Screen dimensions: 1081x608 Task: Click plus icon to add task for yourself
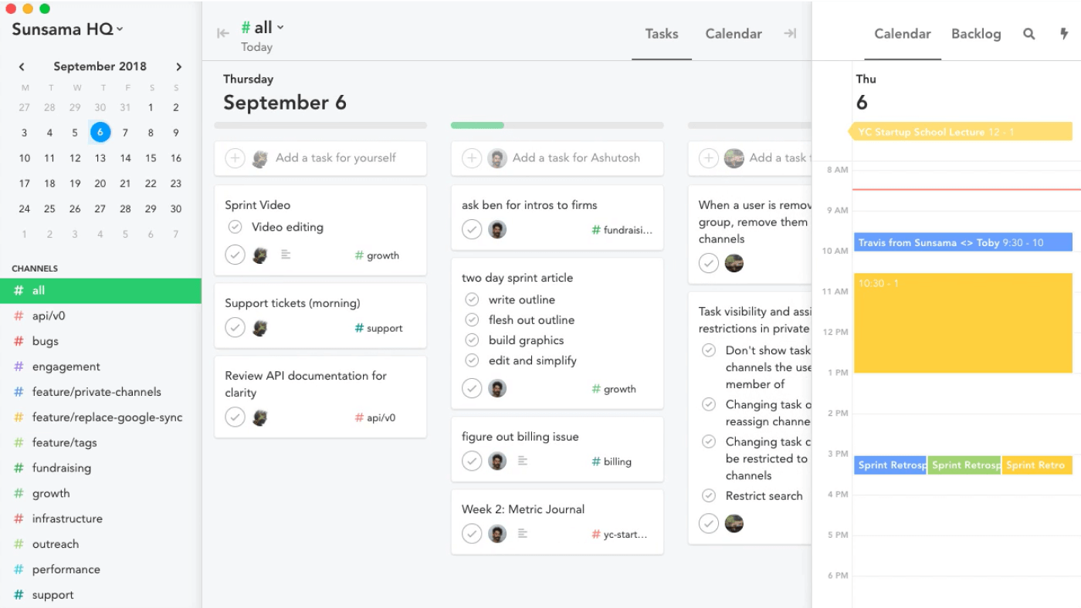[235, 158]
